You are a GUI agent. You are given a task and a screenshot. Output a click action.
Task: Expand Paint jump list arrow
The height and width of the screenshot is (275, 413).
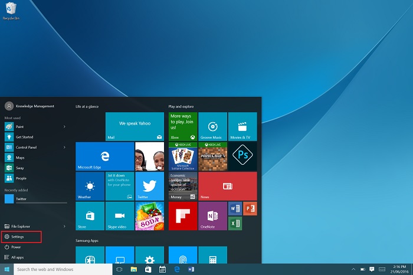pyautogui.click(x=64, y=127)
